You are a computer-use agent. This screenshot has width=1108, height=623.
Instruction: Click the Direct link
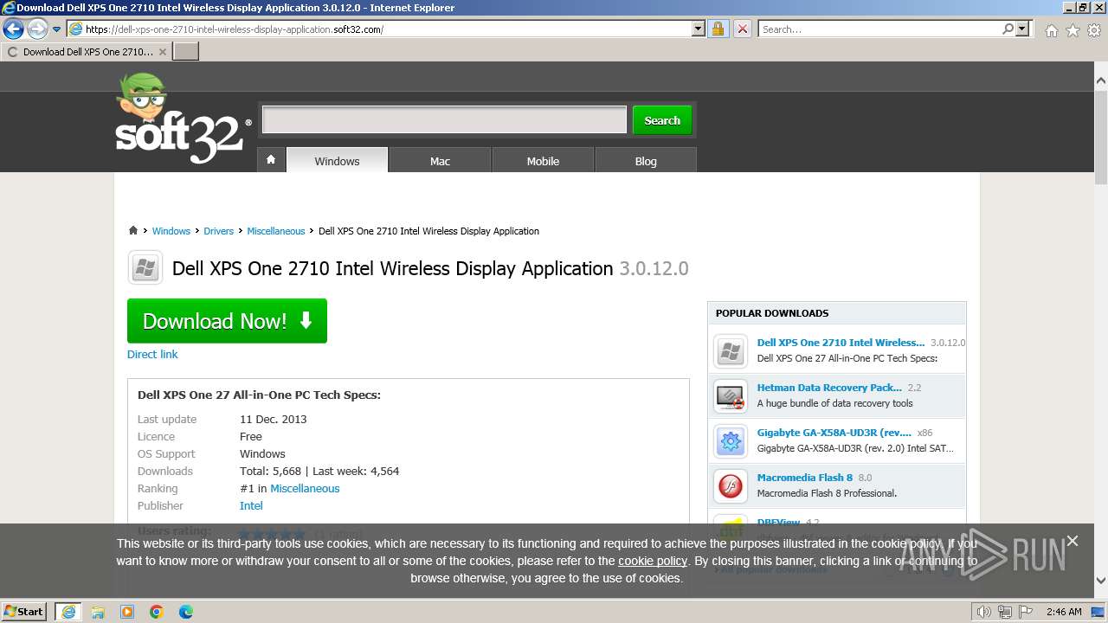(x=152, y=354)
